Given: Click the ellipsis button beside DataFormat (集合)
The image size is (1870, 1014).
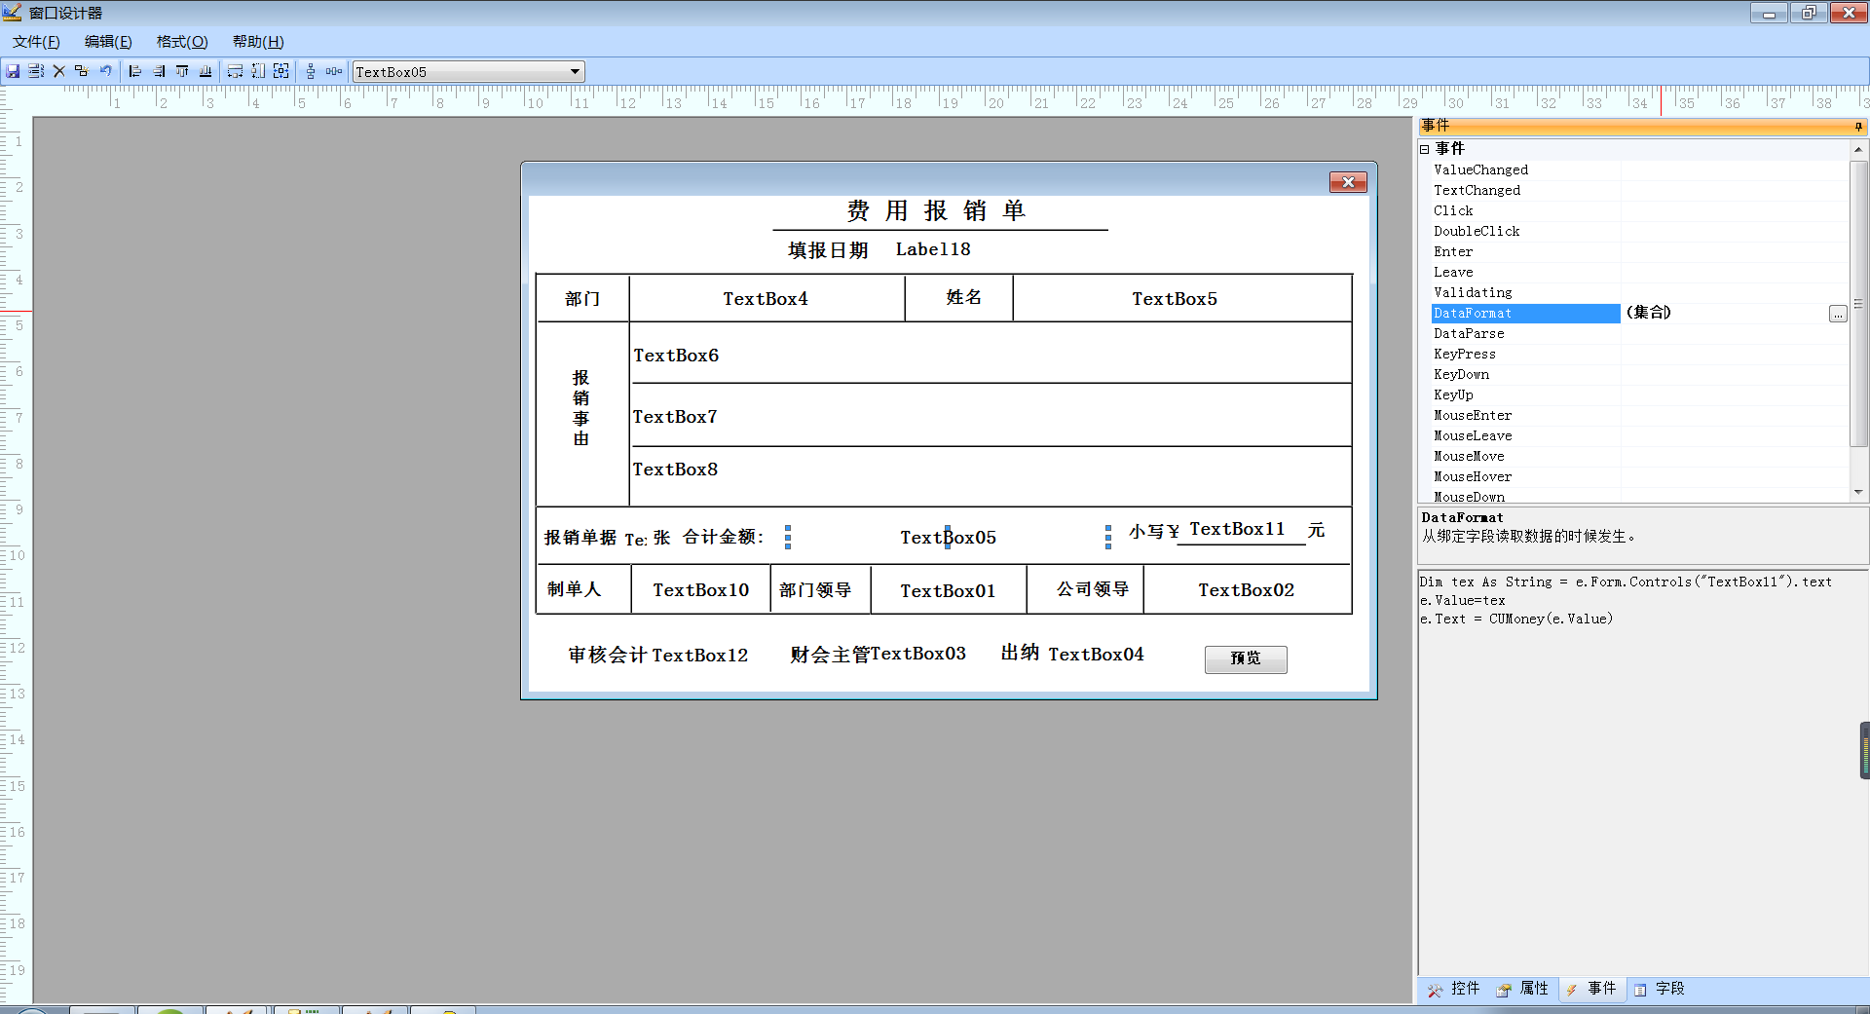Looking at the screenshot, I should point(1838,314).
